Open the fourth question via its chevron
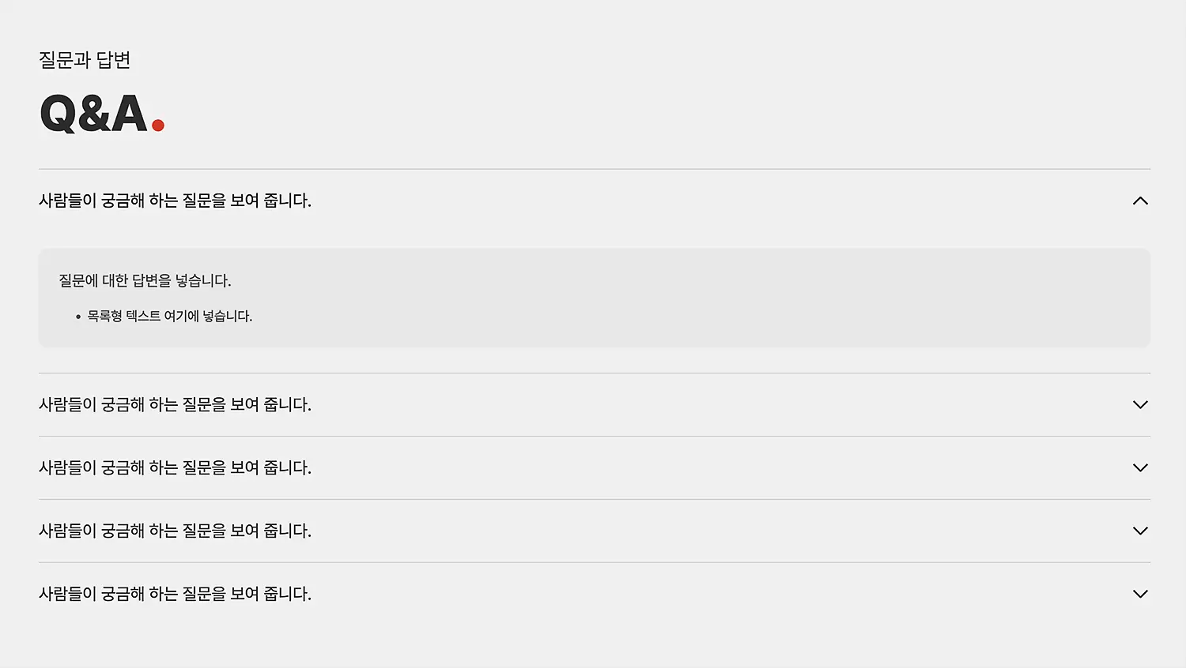 point(1140,531)
